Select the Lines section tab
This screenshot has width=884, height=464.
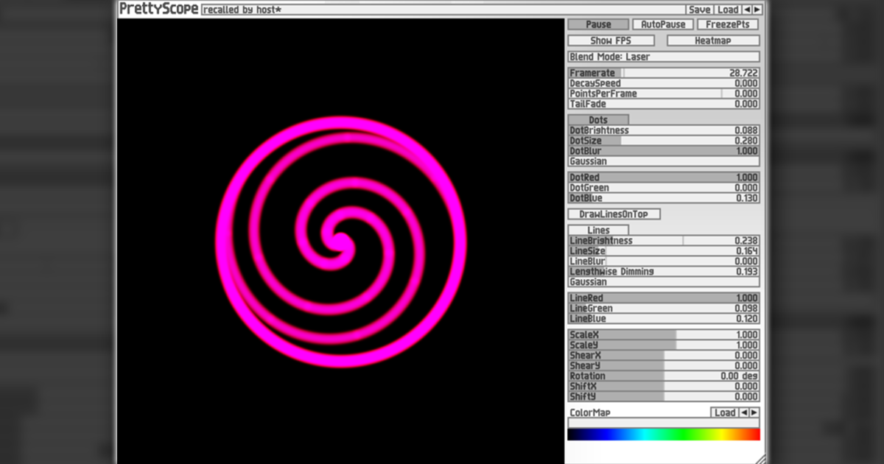click(x=598, y=231)
